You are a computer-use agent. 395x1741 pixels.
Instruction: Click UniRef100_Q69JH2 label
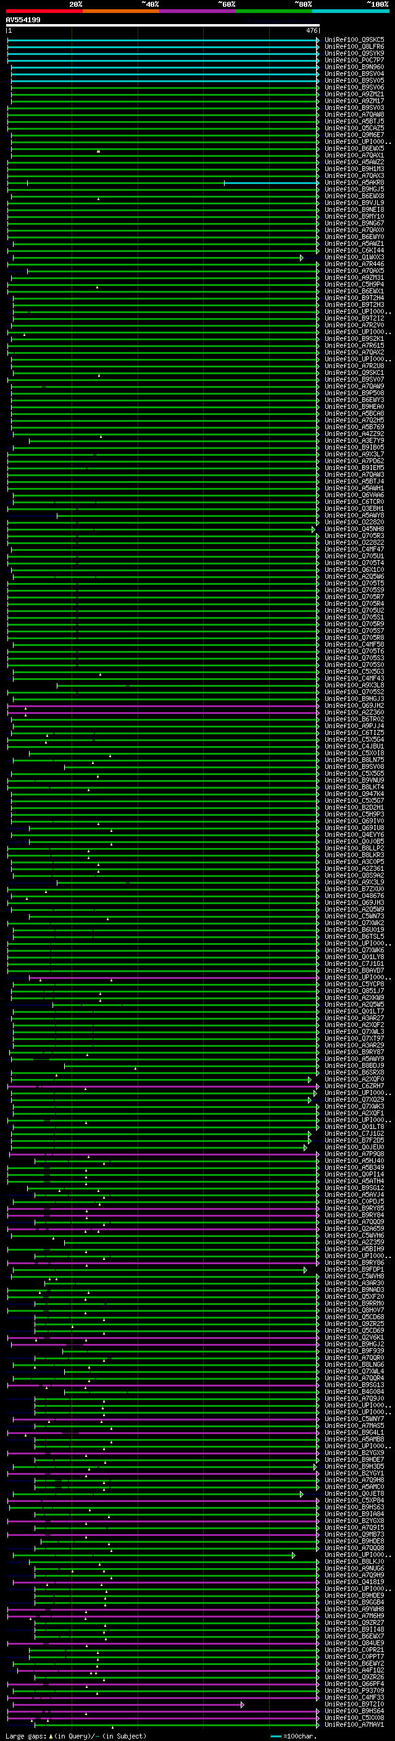(354, 705)
